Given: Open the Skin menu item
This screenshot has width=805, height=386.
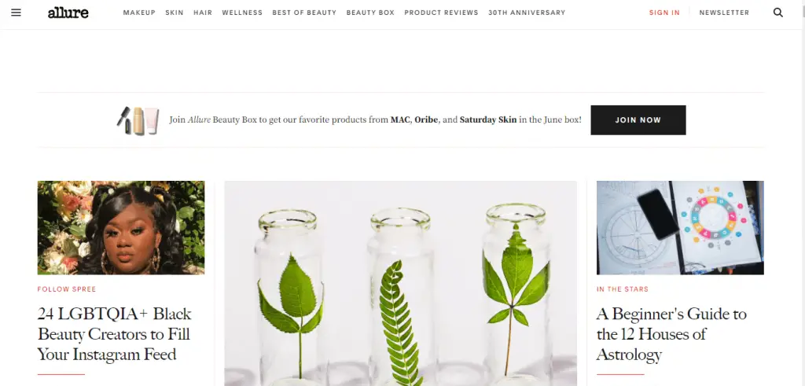Looking at the screenshot, I should (x=175, y=13).
